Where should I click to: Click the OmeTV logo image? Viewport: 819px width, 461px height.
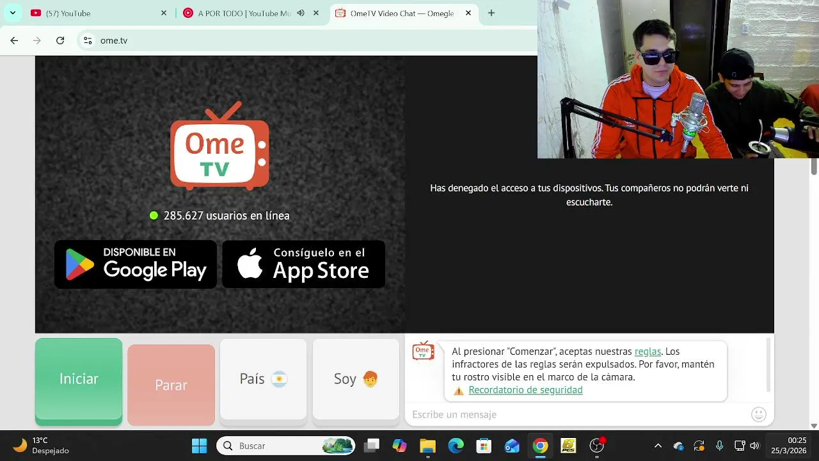(219, 146)
